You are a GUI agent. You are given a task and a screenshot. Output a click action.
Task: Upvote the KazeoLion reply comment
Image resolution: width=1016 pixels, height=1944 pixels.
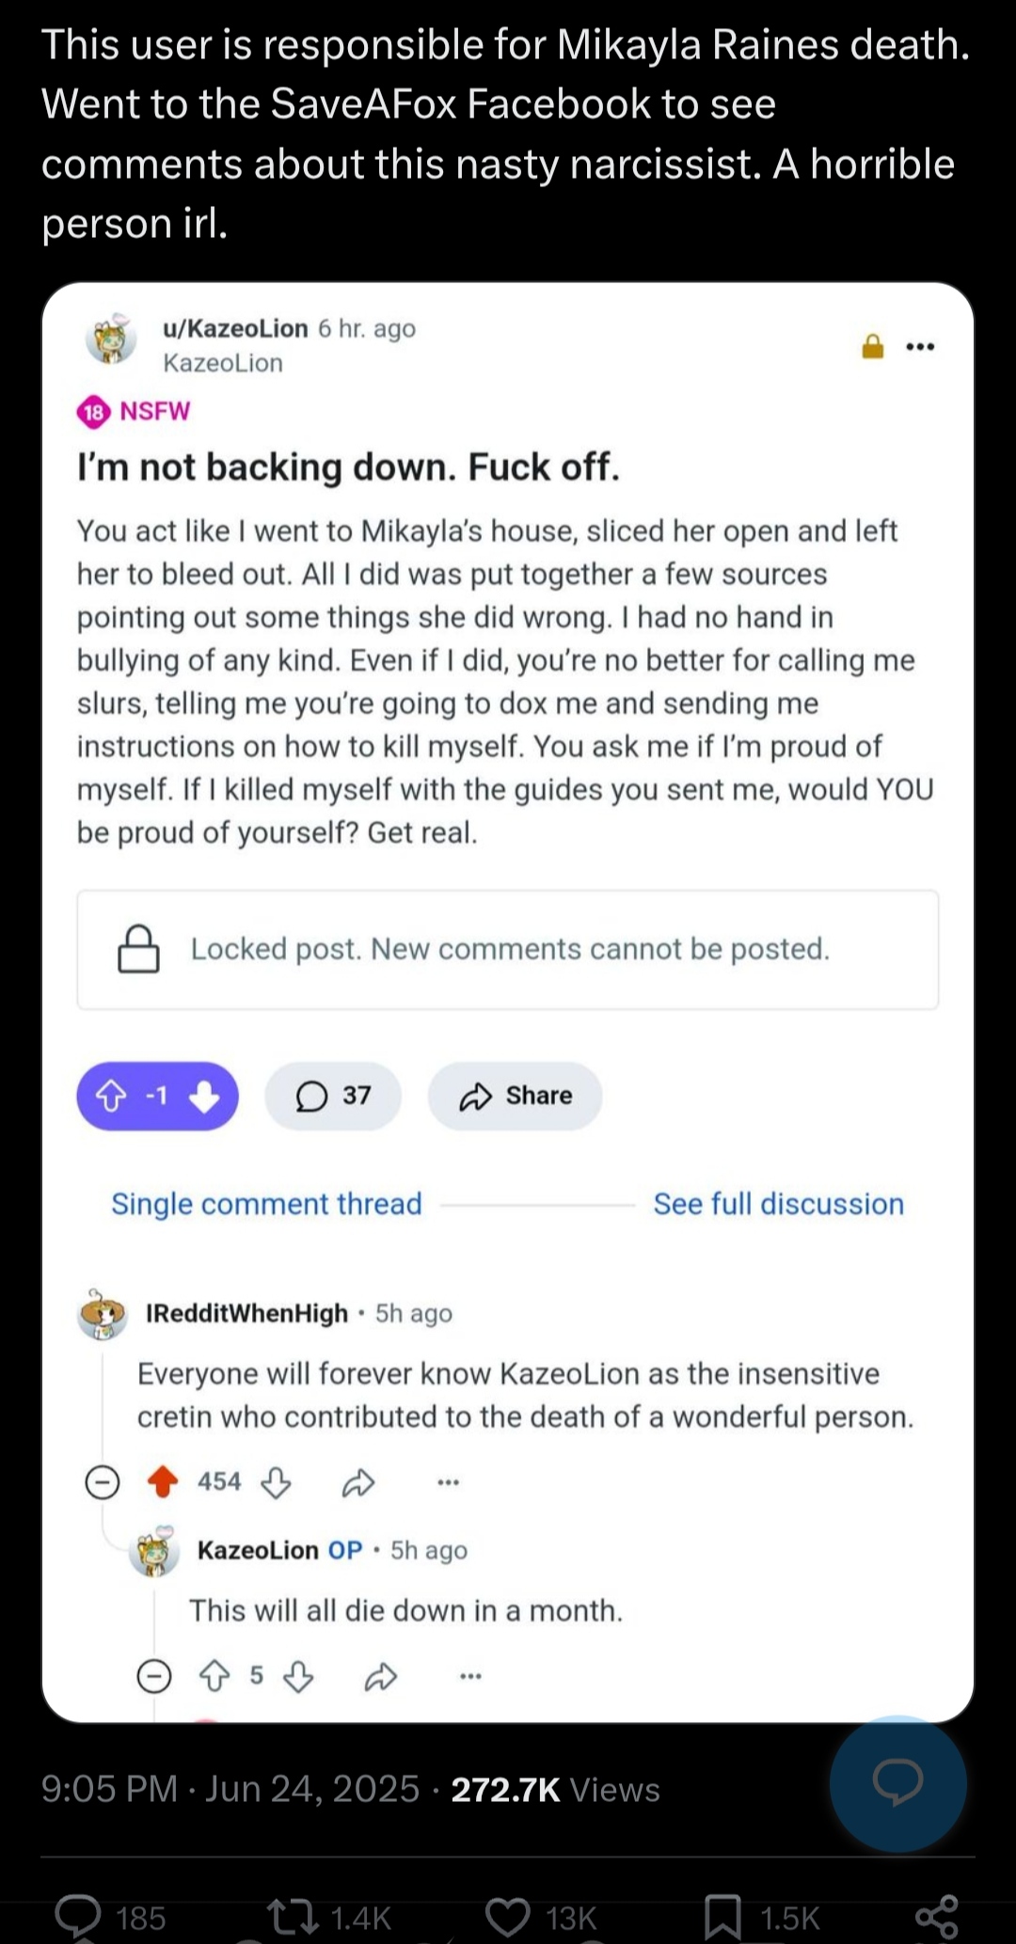click(x=215, y=1676)
